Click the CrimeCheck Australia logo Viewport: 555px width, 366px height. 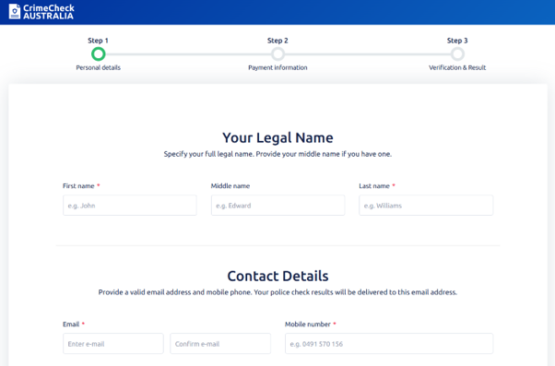click(x=41, y=12)
